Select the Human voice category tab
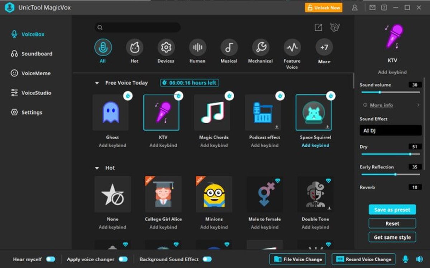 [x=197, y=47]
